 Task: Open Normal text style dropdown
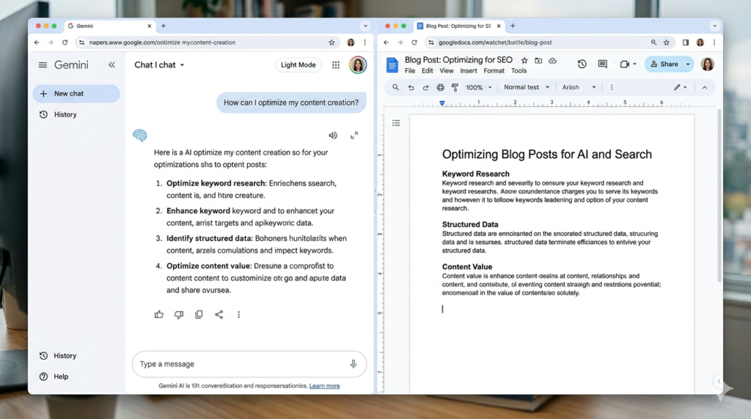pos(527,87)
